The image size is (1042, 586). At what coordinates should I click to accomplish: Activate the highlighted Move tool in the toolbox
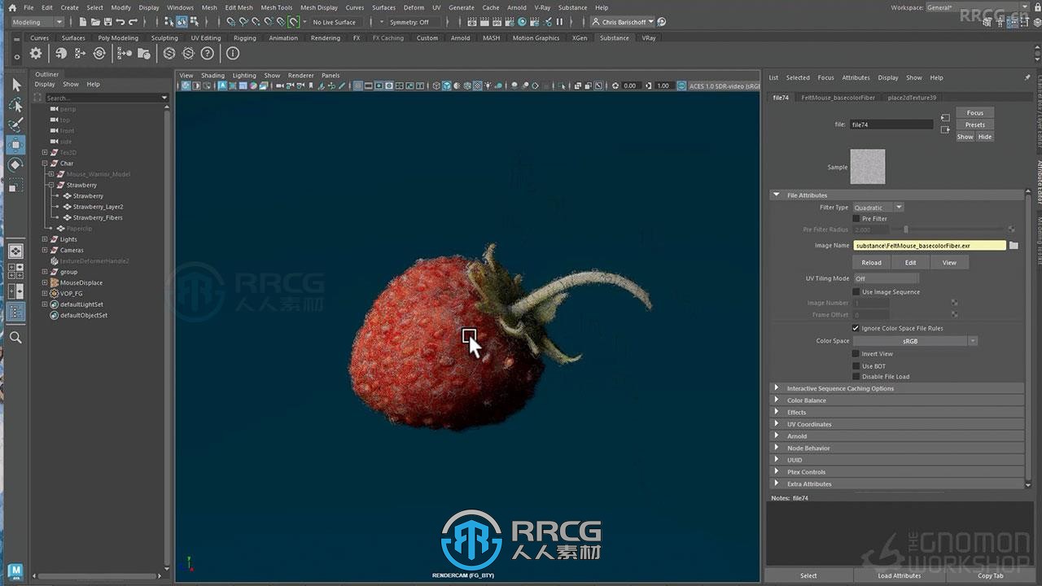pos(15,145)
